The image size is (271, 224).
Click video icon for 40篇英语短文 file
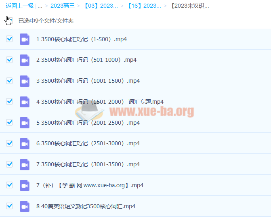click(x=25, y=206)
